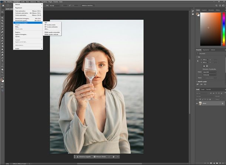
Task: Select the Crop tool
Action: coord(2,23)
